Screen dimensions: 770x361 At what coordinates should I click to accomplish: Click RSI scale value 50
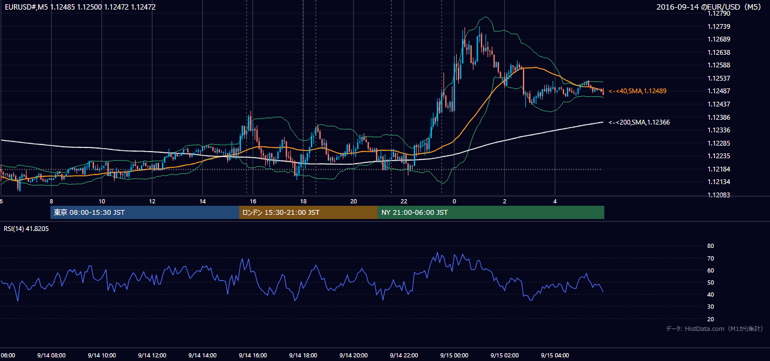(x=710, y=283)
